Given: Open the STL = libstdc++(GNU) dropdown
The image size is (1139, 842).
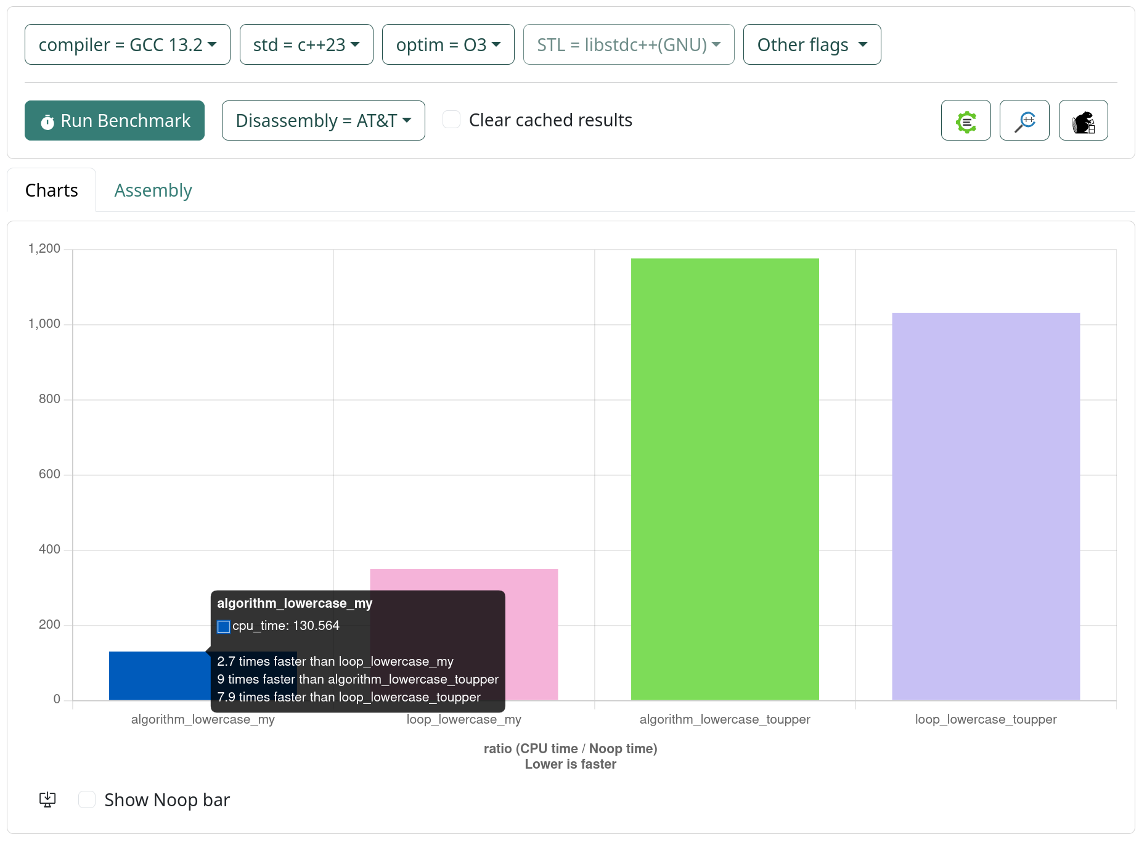Looking at the screenshot, I should (x=628, y=45).
